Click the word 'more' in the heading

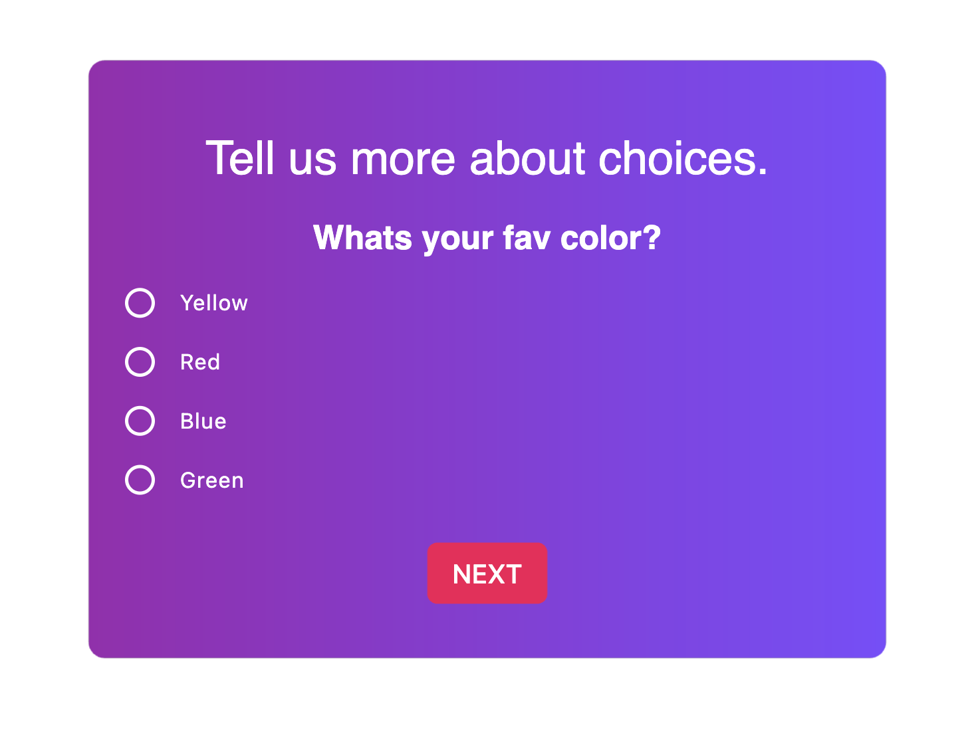pos(403,158)
